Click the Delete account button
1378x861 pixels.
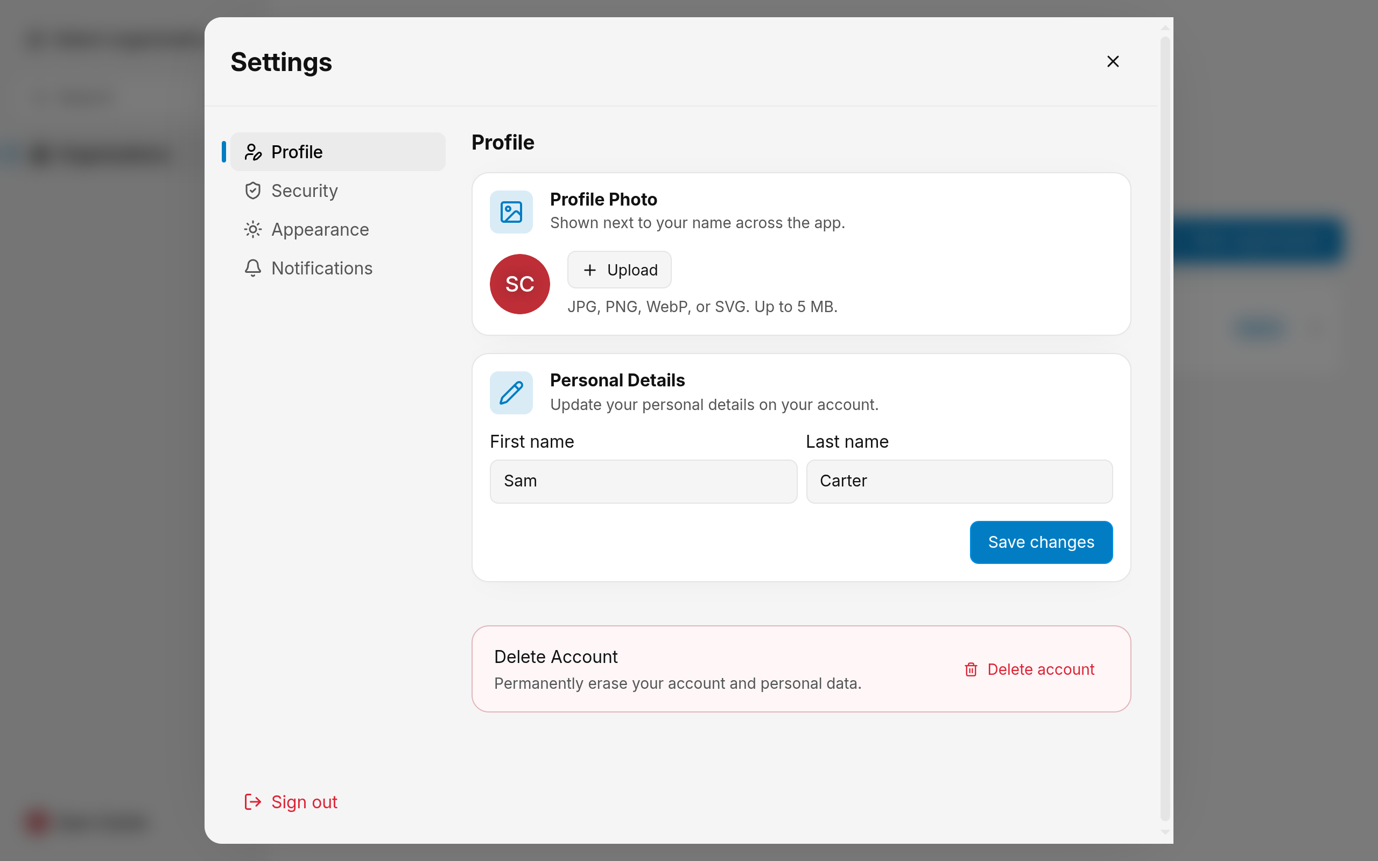point(1030,669)
